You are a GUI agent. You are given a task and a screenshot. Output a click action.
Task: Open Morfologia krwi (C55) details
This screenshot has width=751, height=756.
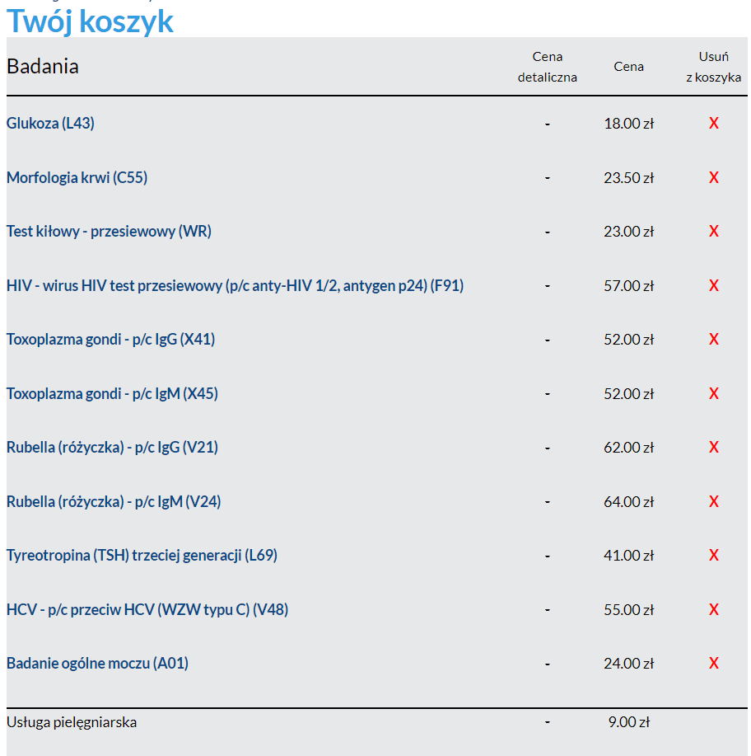77,178
